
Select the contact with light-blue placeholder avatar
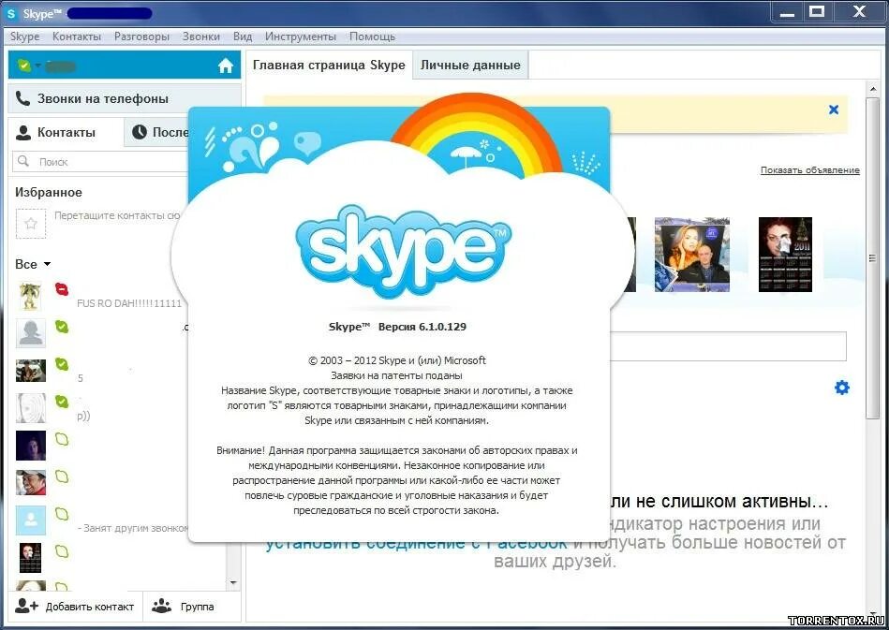31,520
